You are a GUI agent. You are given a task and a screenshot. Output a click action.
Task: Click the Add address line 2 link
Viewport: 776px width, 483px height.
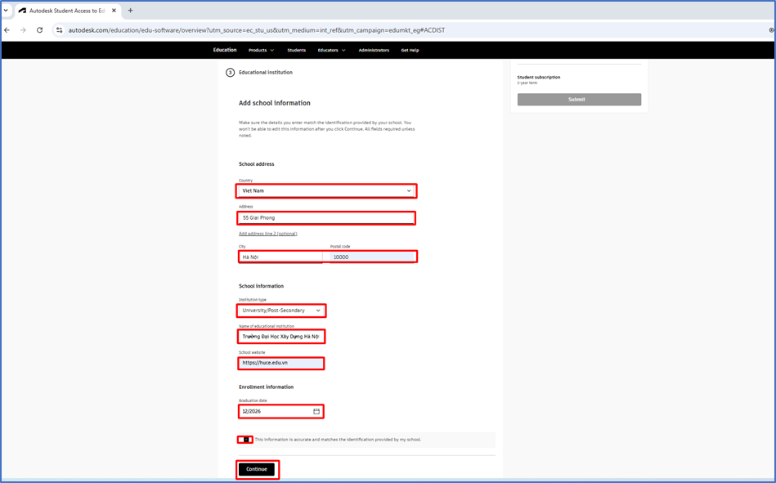click(267, 234)
